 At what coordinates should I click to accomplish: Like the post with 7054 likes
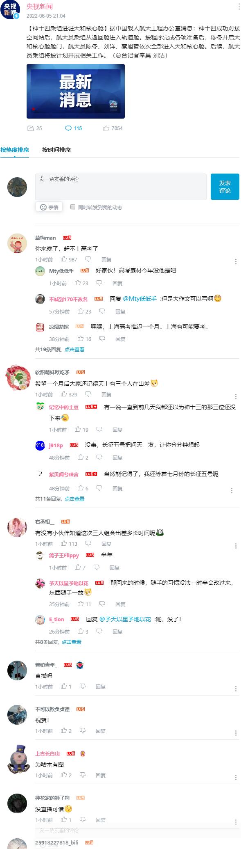106,128
